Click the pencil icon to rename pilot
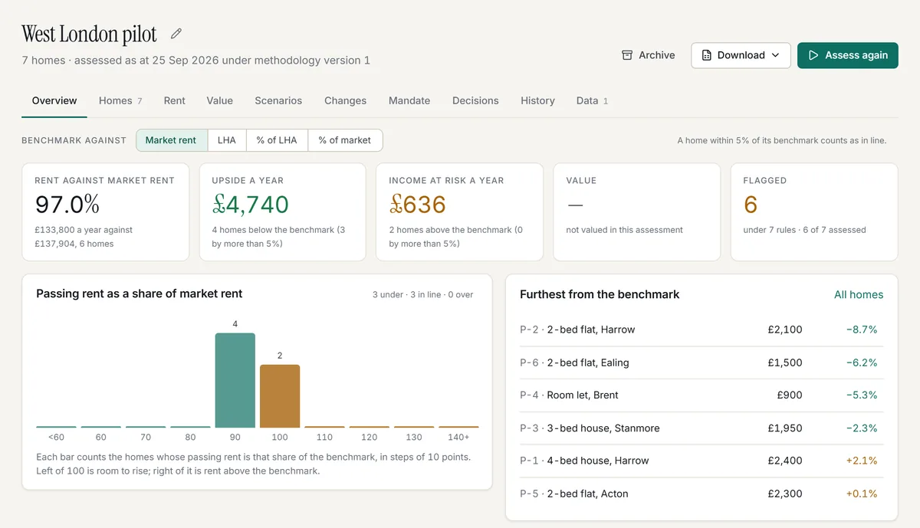Image resolution: width=920 pixels, height=528 pixels. 176,34
